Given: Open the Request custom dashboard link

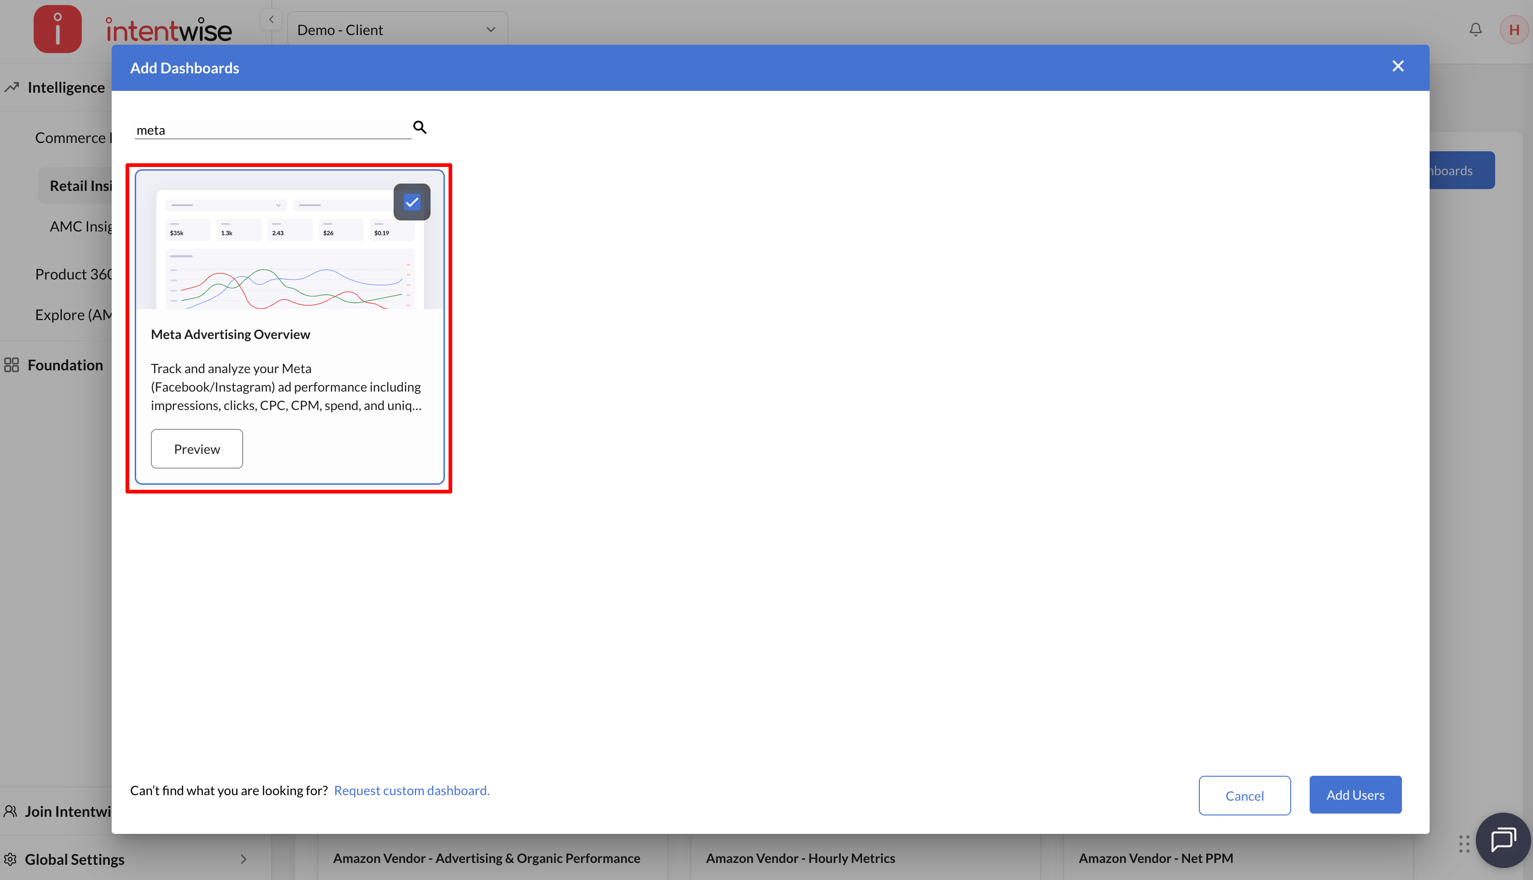Looking at the screenshot, I should click(x=412, y=791).
